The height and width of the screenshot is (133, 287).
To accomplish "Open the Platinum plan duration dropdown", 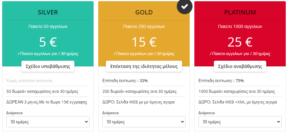I will point(240,122).
